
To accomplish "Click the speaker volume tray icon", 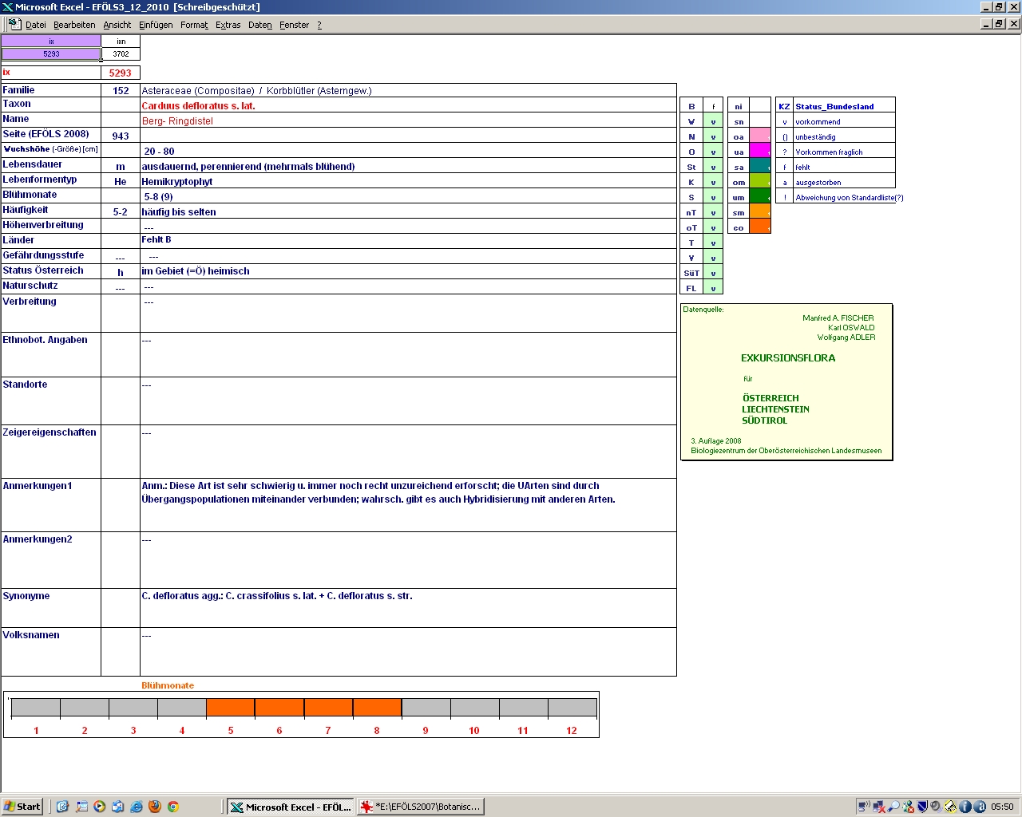I will 936,807.
